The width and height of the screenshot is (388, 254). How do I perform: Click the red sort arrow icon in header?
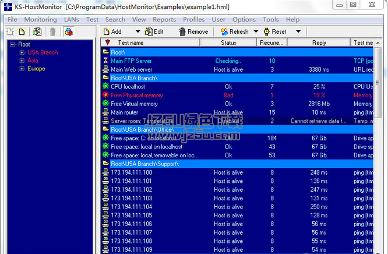coord(108,43)
